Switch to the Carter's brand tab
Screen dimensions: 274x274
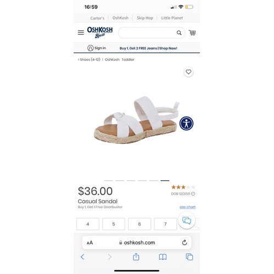(97, 18)
